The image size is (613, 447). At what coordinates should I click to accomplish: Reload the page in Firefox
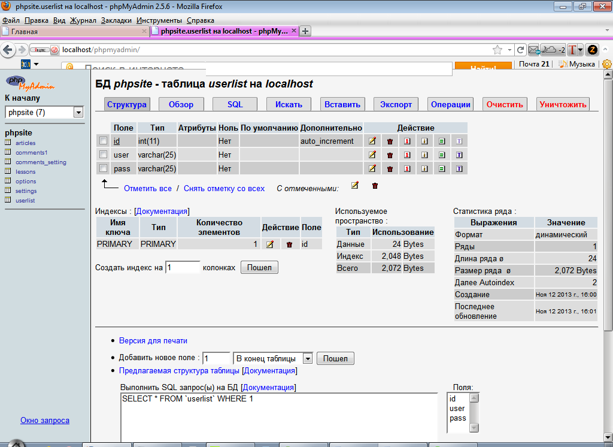(x=520, y=50)
